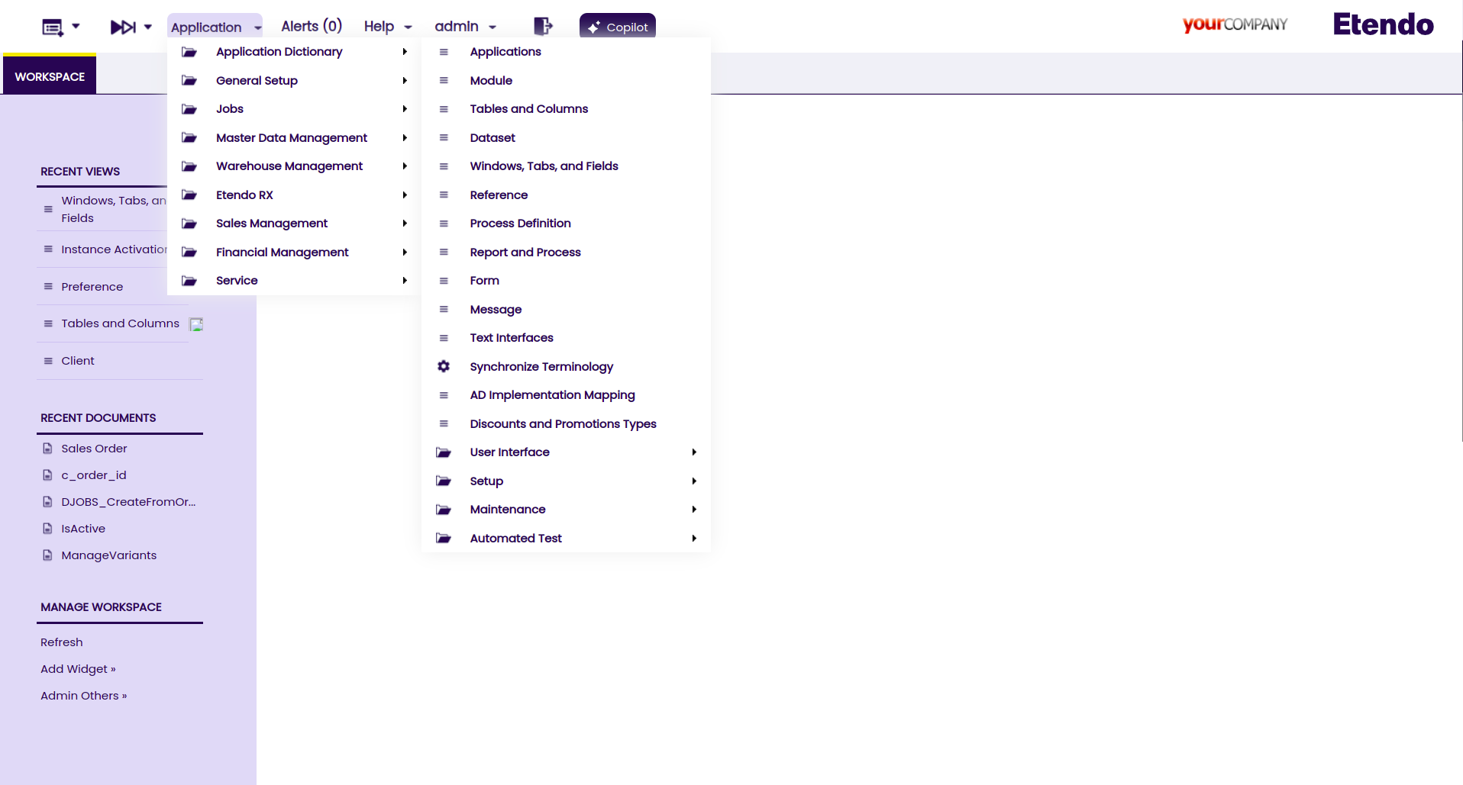This screenshot has height=785, width=1463.
Task: Click the icon next to Tables and Columns recent view
Action: point(196,324)
